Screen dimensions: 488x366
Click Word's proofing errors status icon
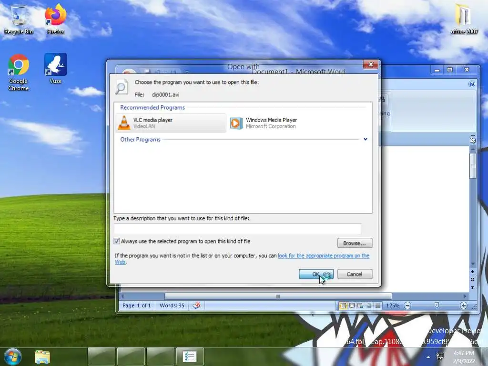(x=197, y=305)
